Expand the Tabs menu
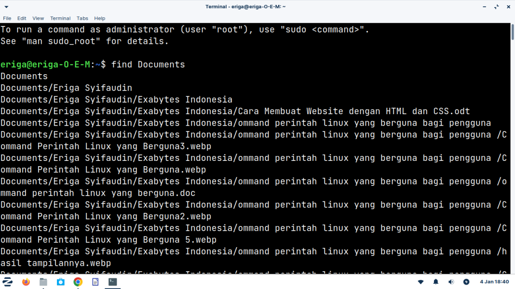The width and height of the screenshot is (515, 289). coord(82,18)
